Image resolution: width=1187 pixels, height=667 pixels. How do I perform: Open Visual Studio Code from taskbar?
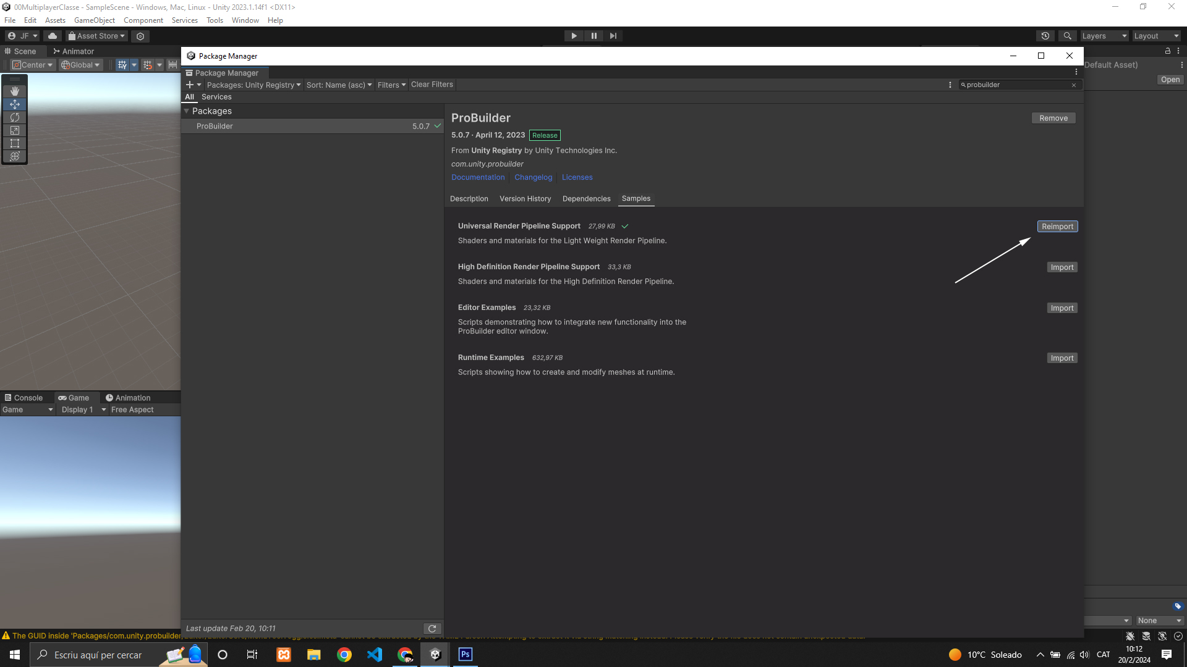point(375,655)
